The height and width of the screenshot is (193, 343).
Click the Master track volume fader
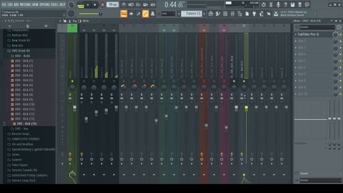74,108
